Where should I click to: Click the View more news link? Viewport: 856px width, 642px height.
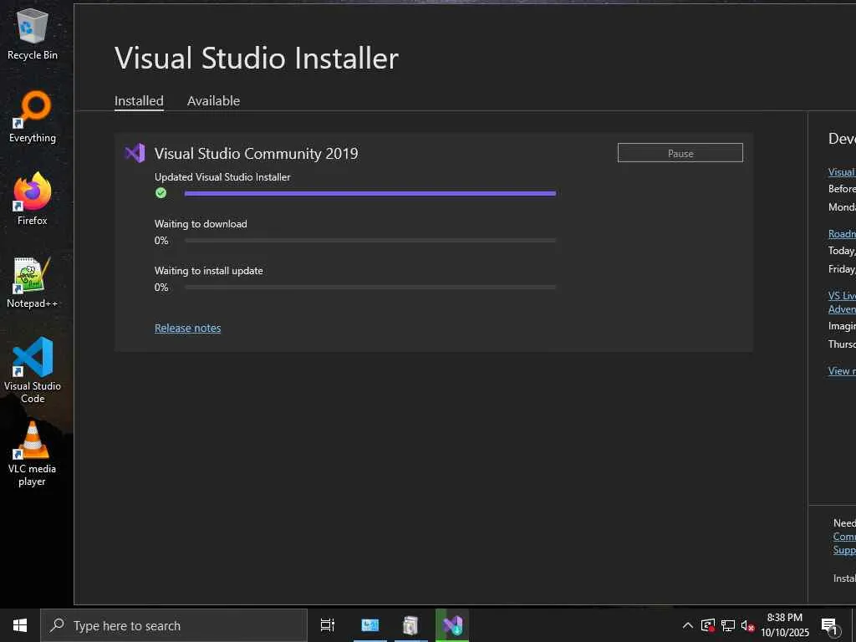[x=842, y=370]
